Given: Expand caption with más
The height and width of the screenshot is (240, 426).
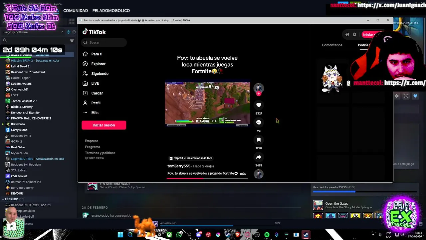Looking at the screenshot, I should [x=243, y=173].
